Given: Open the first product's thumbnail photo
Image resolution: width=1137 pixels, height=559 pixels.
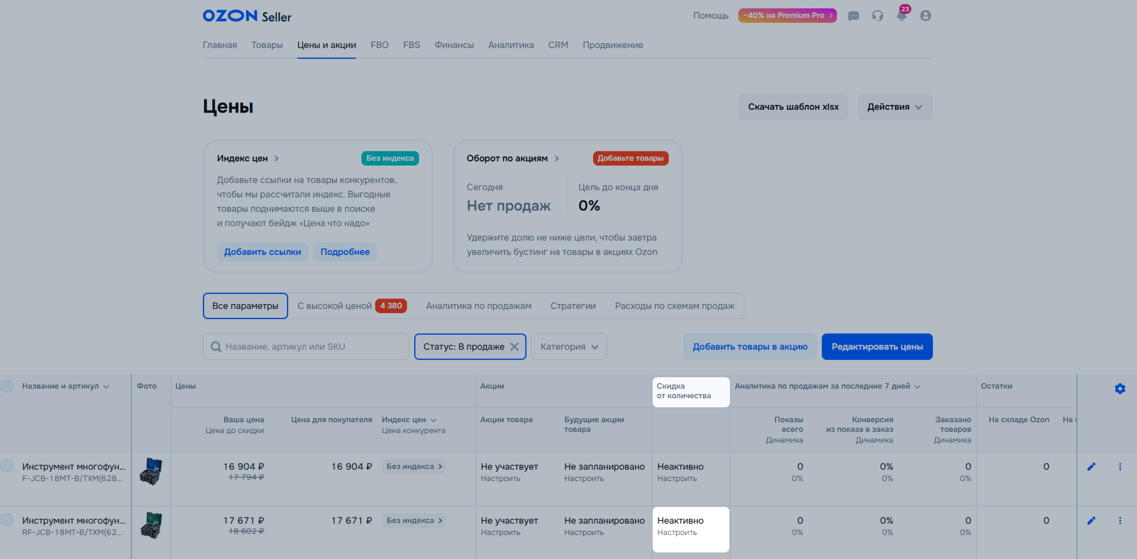Looking at the screenshot, I should [151, 471].
